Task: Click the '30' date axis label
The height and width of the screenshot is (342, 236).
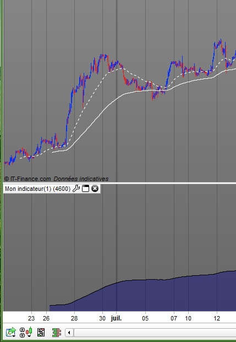Action: click(102, 318)
